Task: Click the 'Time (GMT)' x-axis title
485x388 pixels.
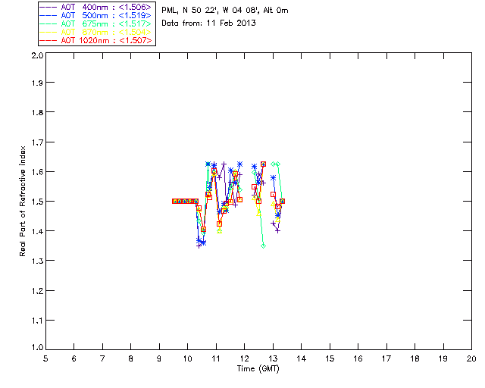Action: click(x=258, y=369)
